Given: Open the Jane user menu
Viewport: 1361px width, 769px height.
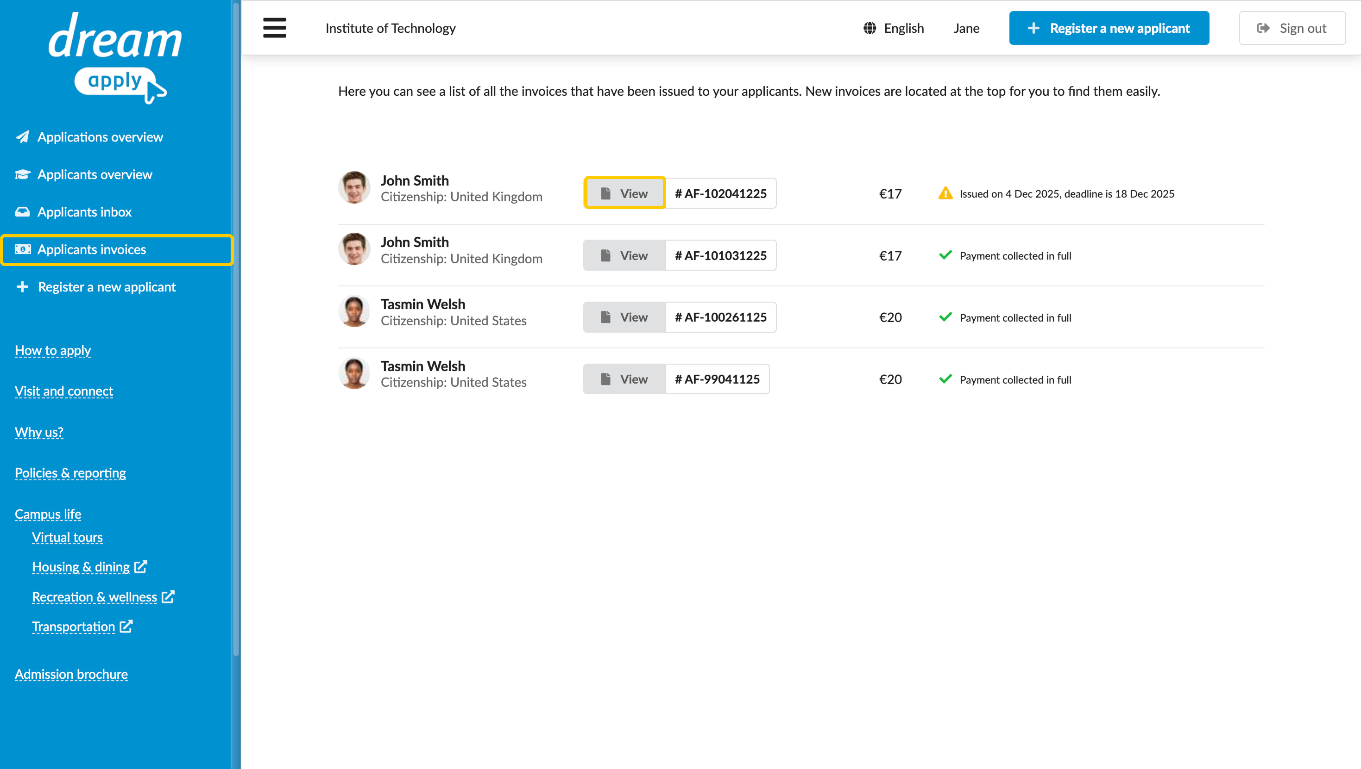Looking at the screenshot, I should point(967,28).
